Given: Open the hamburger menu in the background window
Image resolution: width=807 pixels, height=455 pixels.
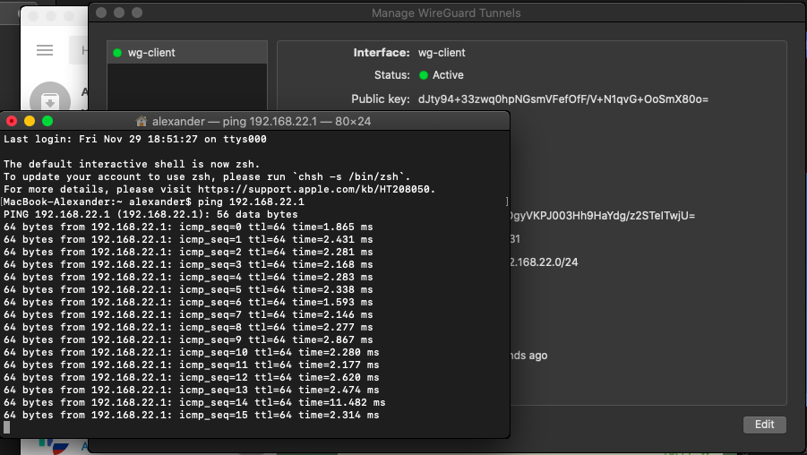Looking at the screenshot, I should coord(45,51).
